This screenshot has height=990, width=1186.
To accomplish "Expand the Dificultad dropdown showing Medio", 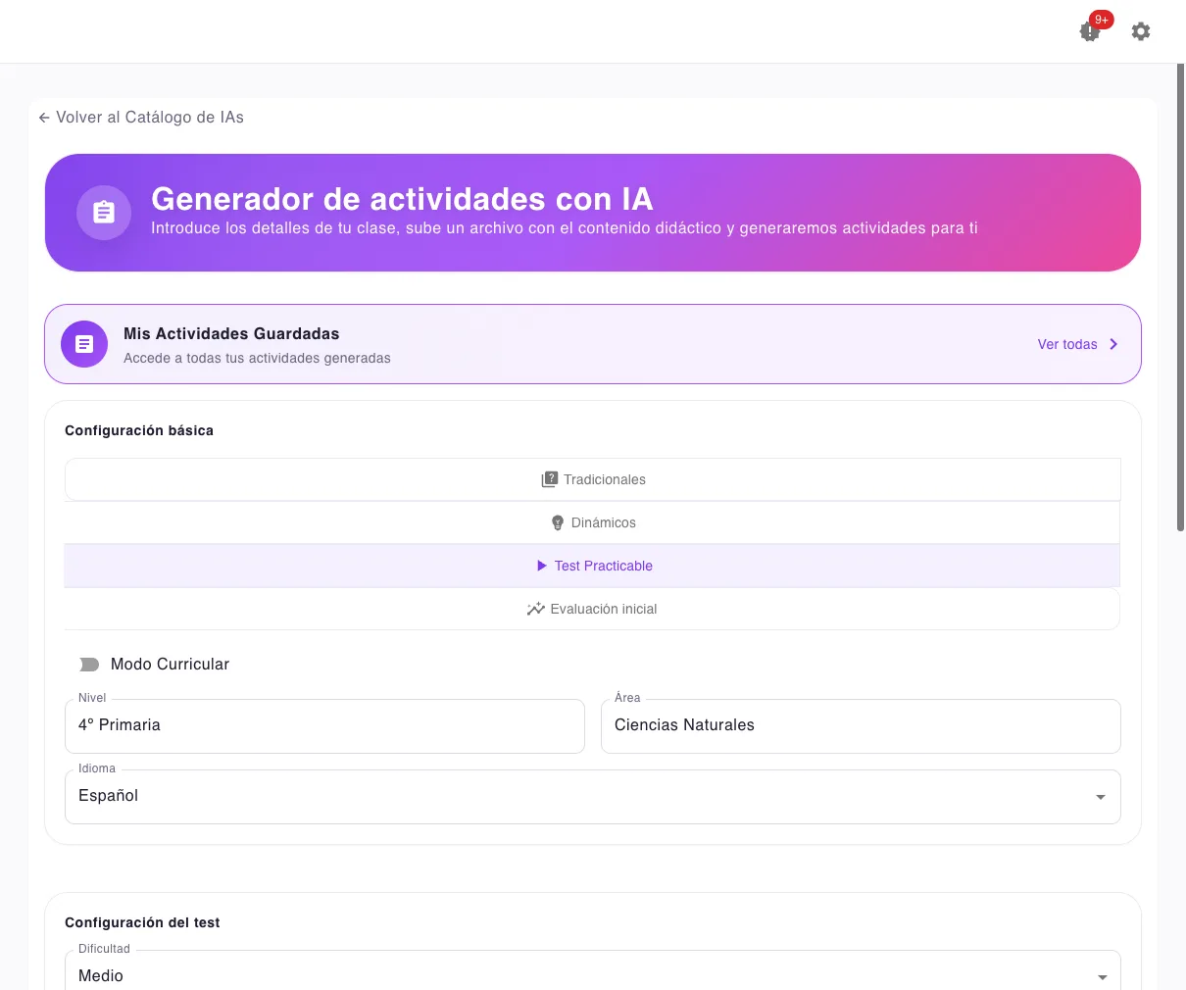I will coord(593,972).
